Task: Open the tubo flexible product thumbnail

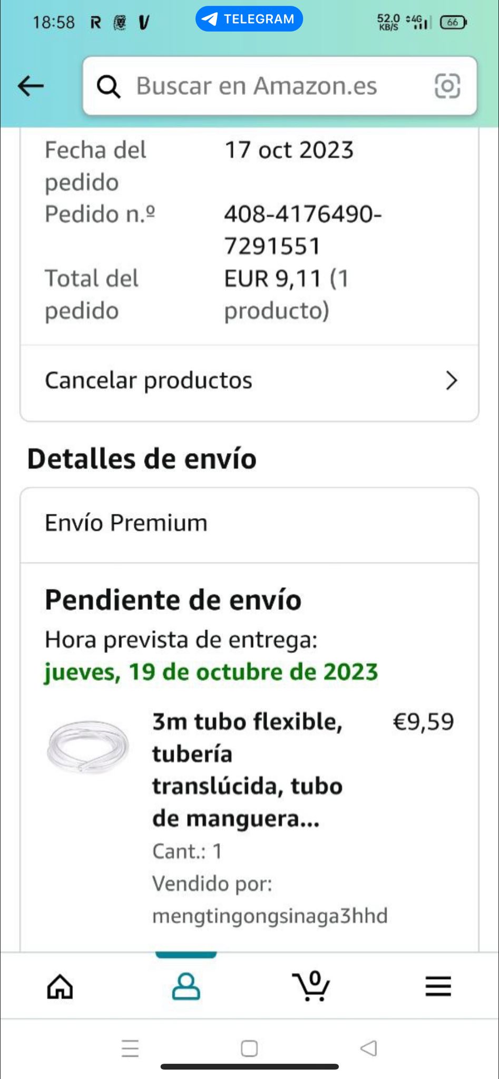Action: [x=87, y=747]
